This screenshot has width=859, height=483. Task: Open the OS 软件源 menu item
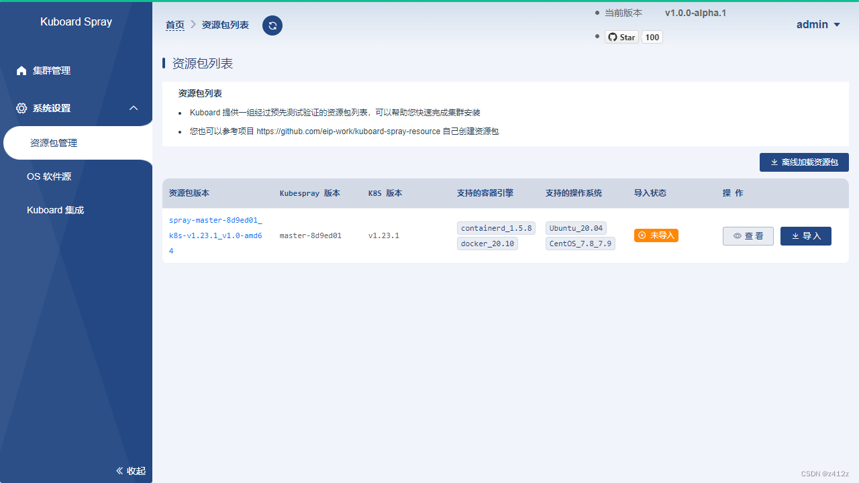pyautogui.click(x=50, y=176)
